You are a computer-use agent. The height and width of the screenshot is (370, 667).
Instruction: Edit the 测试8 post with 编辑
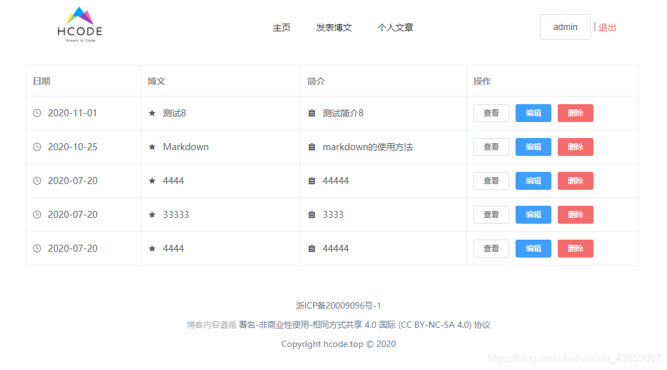[x=533, y=113]
